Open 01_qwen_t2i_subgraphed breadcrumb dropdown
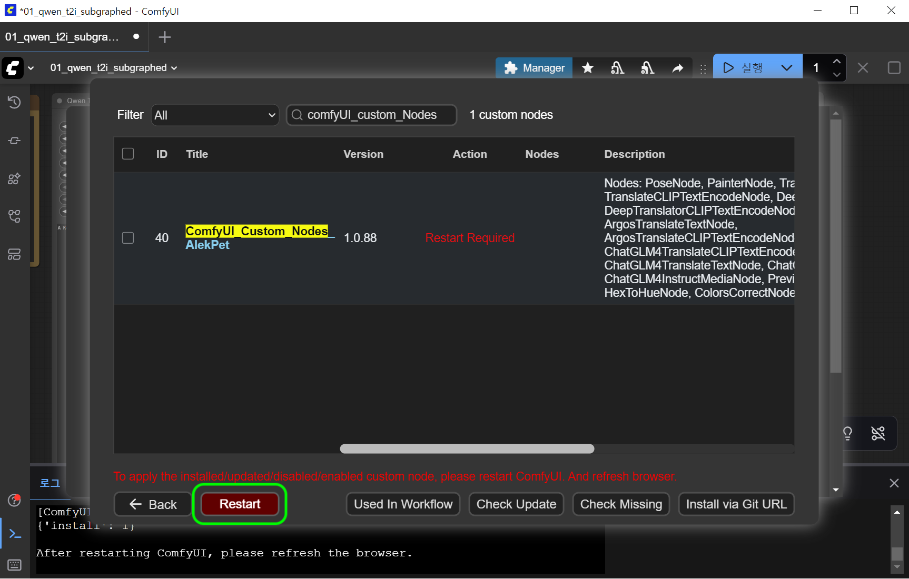909x579 pixels. tap(114, 68)
